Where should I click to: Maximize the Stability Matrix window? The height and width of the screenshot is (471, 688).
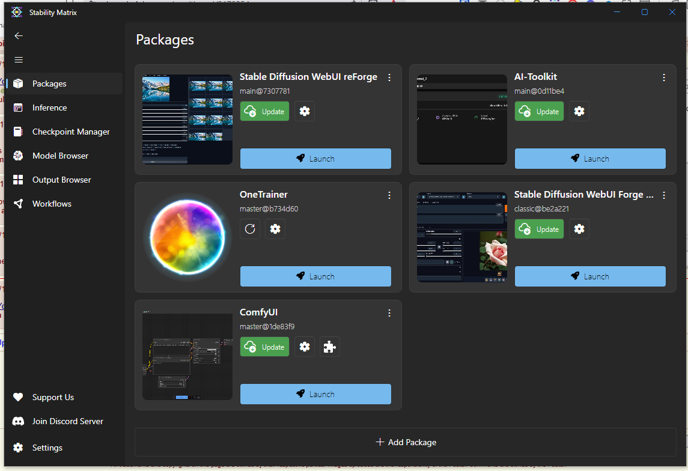(x=645, y=12)
